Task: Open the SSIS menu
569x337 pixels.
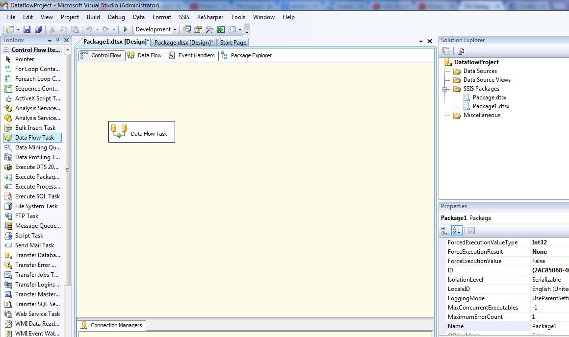Action: click(x=184, y=17)
